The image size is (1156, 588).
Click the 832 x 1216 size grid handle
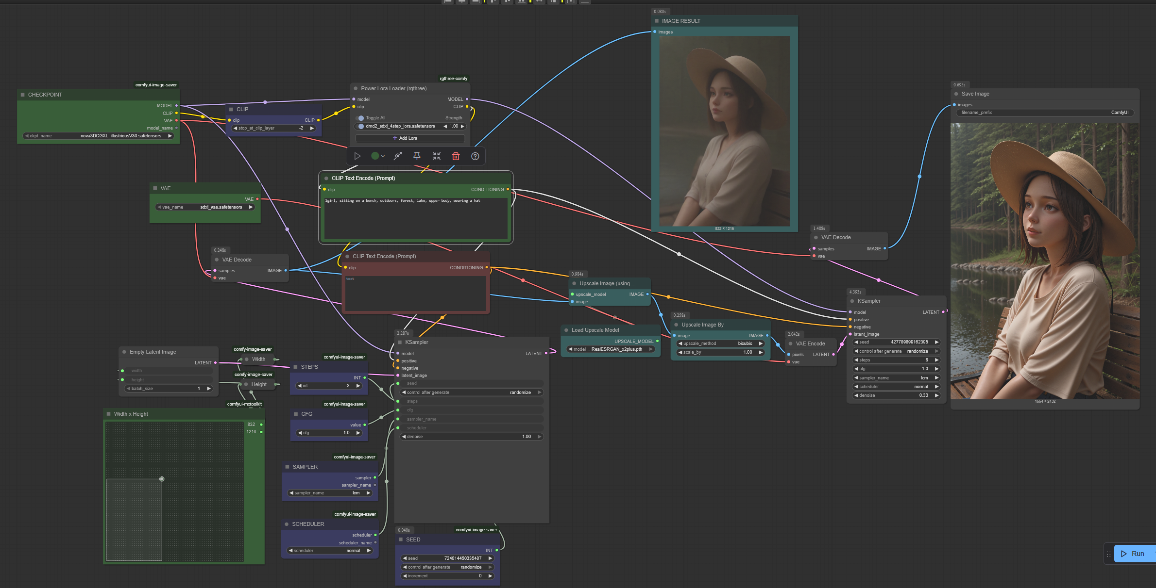point(162,479)
